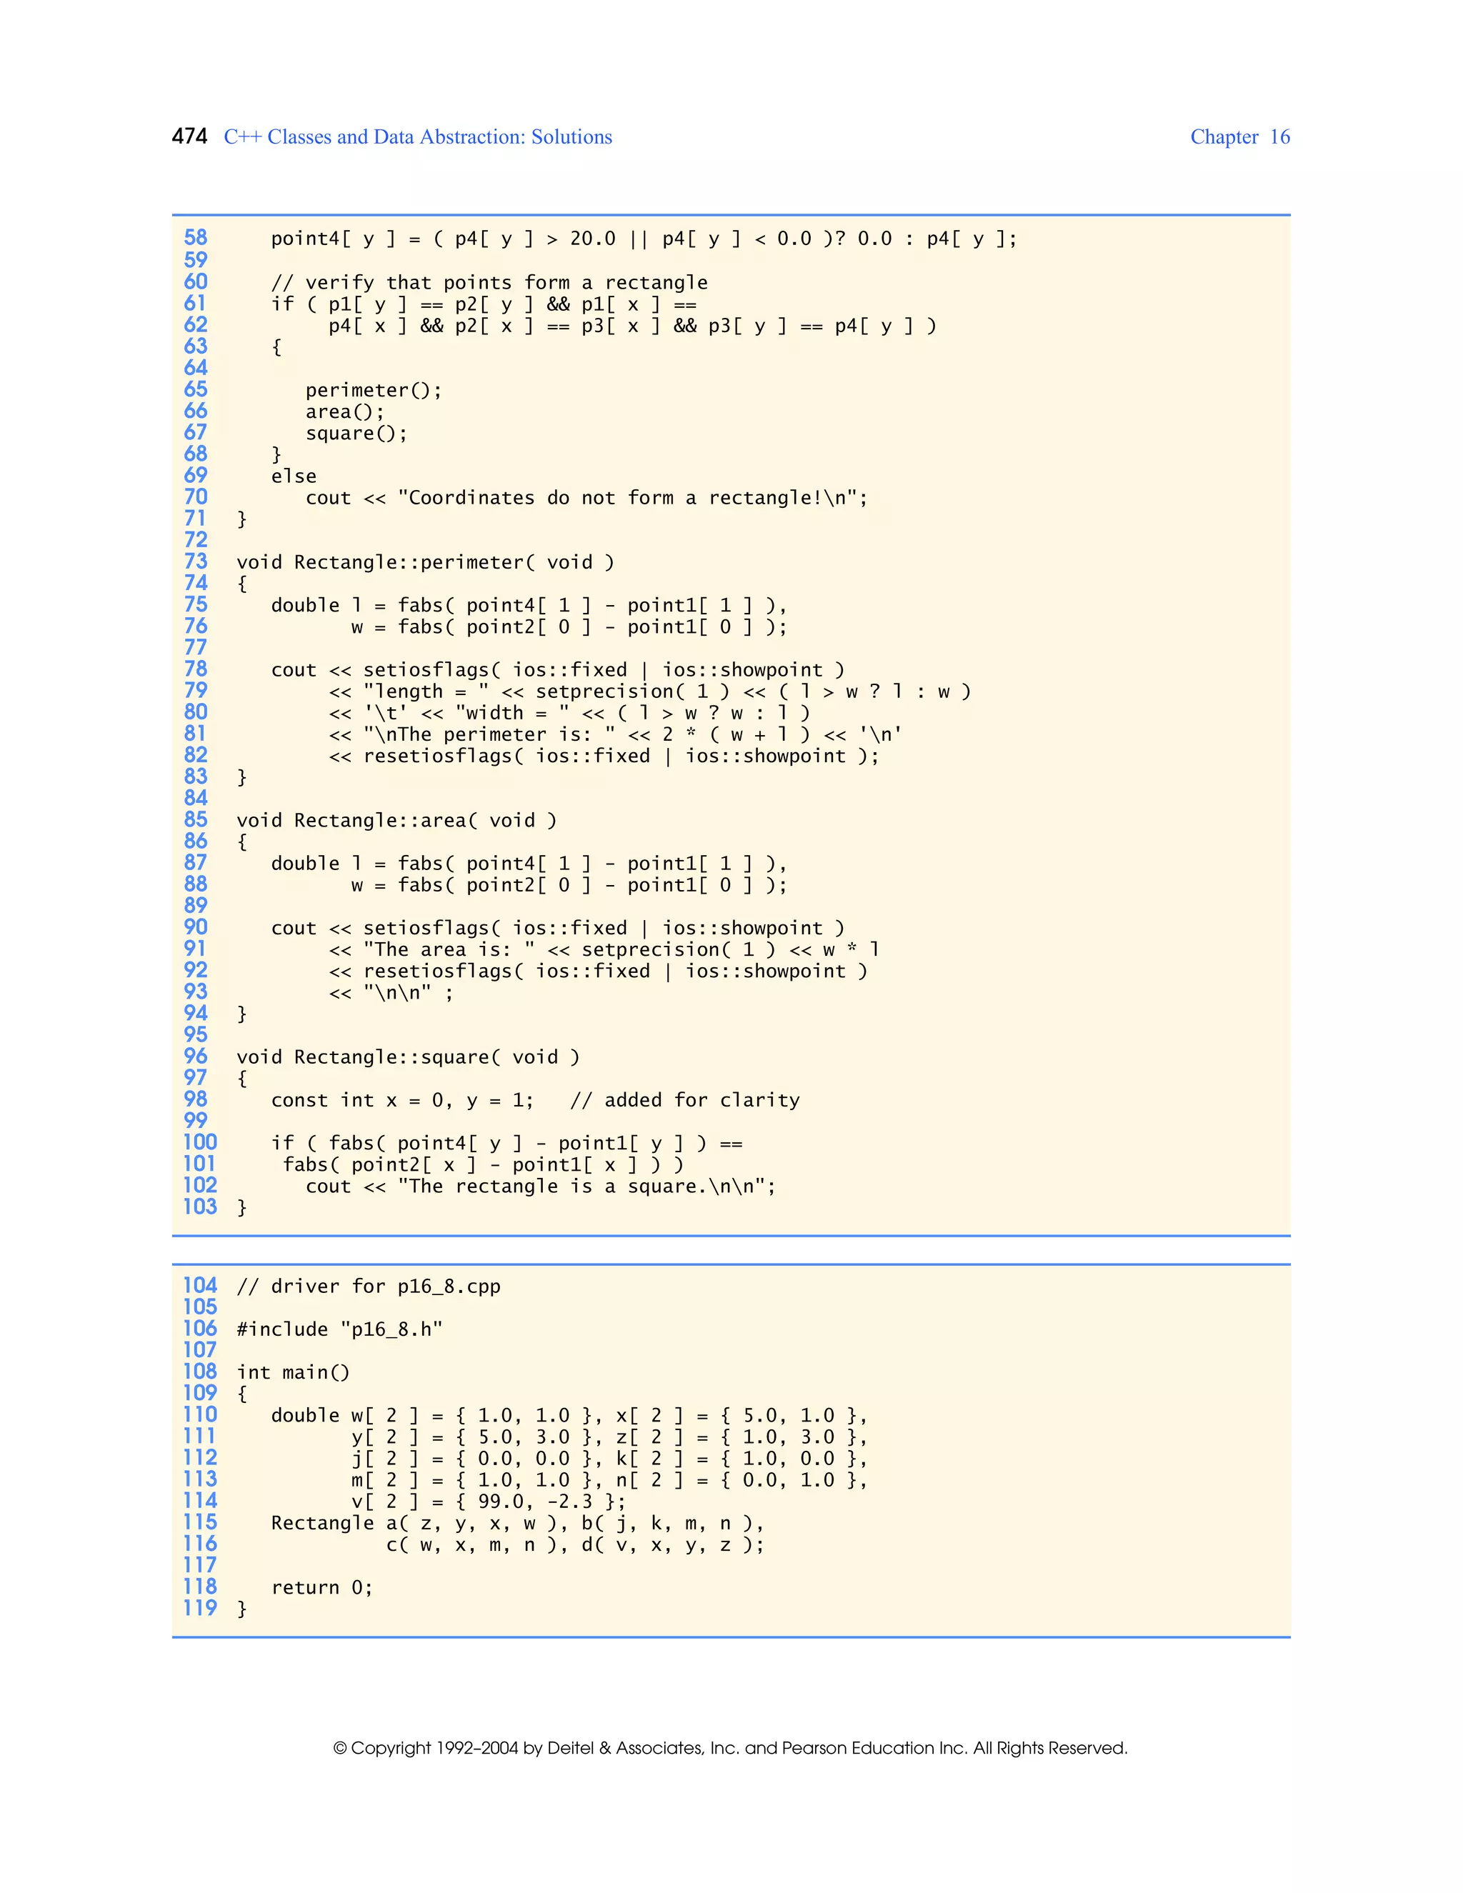
Task: Click the line 'square();'
Action: (356, 434)
